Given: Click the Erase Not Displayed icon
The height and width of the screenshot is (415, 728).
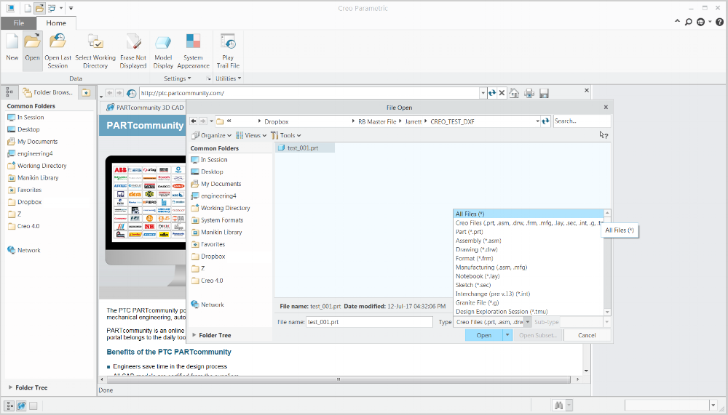Looking at the screenshot, I should click(x=133, y=41).
